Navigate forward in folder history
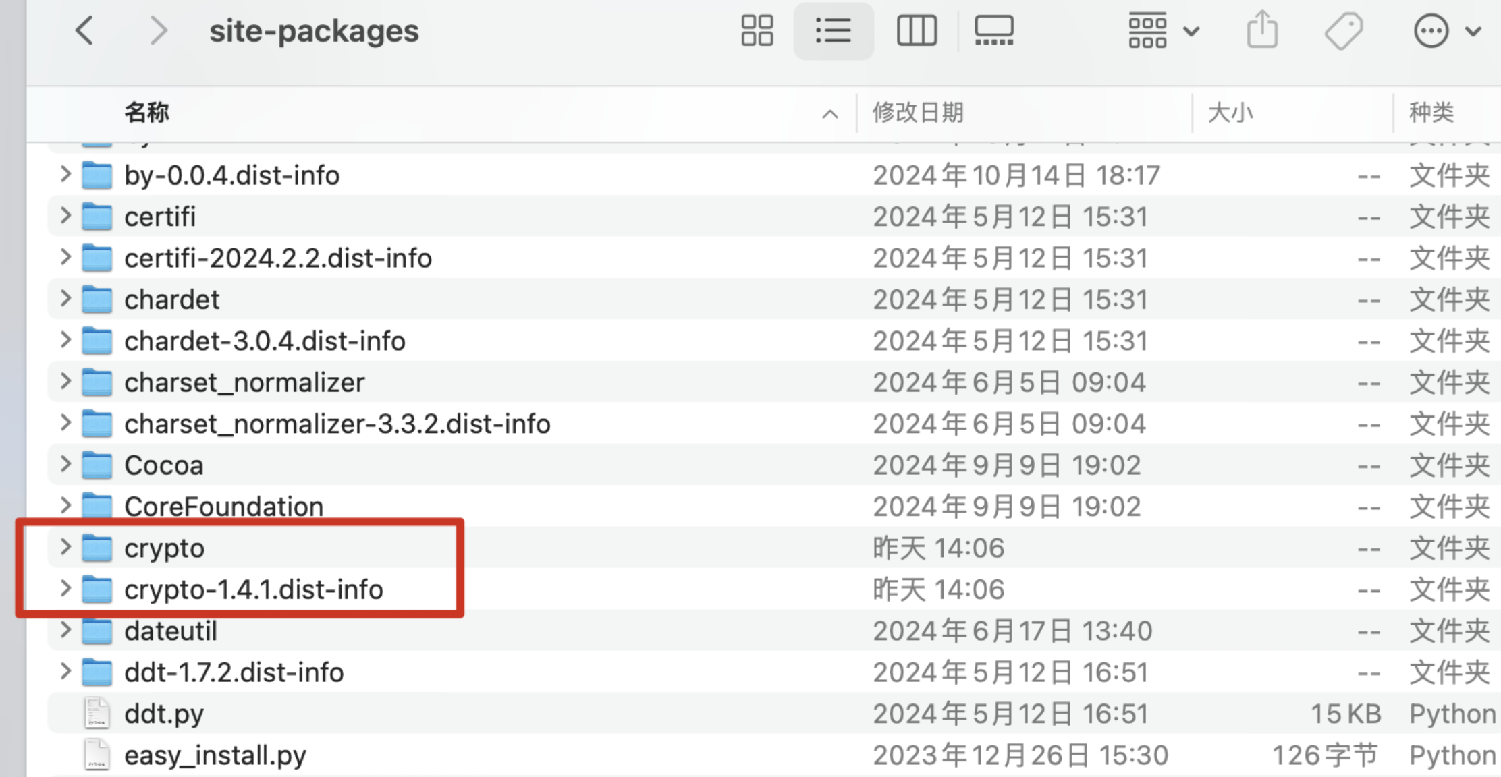This screenshot has width=1501, height=777. (159, 30)
